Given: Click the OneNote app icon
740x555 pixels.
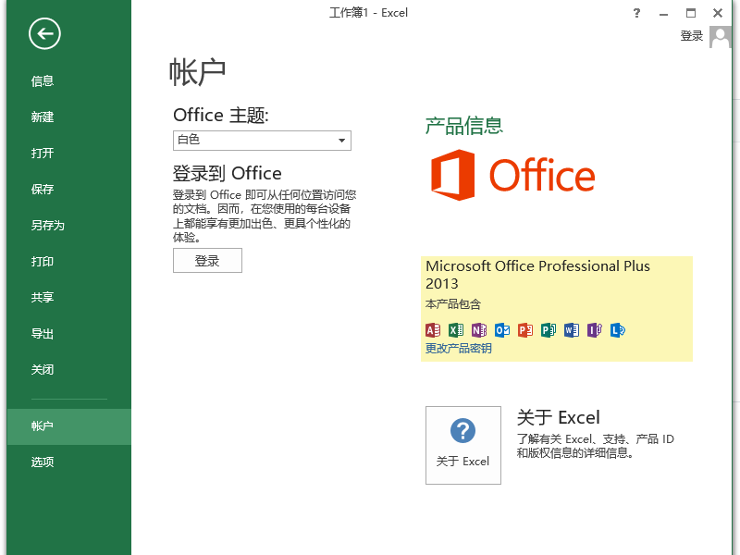Looking at the screenshot, I should [x=479, y=330].
